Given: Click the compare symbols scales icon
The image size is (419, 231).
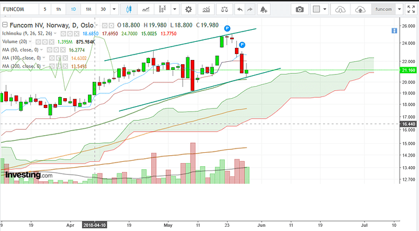Looking at the screenshot, I should pyautogui.click(x=225, y=9).
